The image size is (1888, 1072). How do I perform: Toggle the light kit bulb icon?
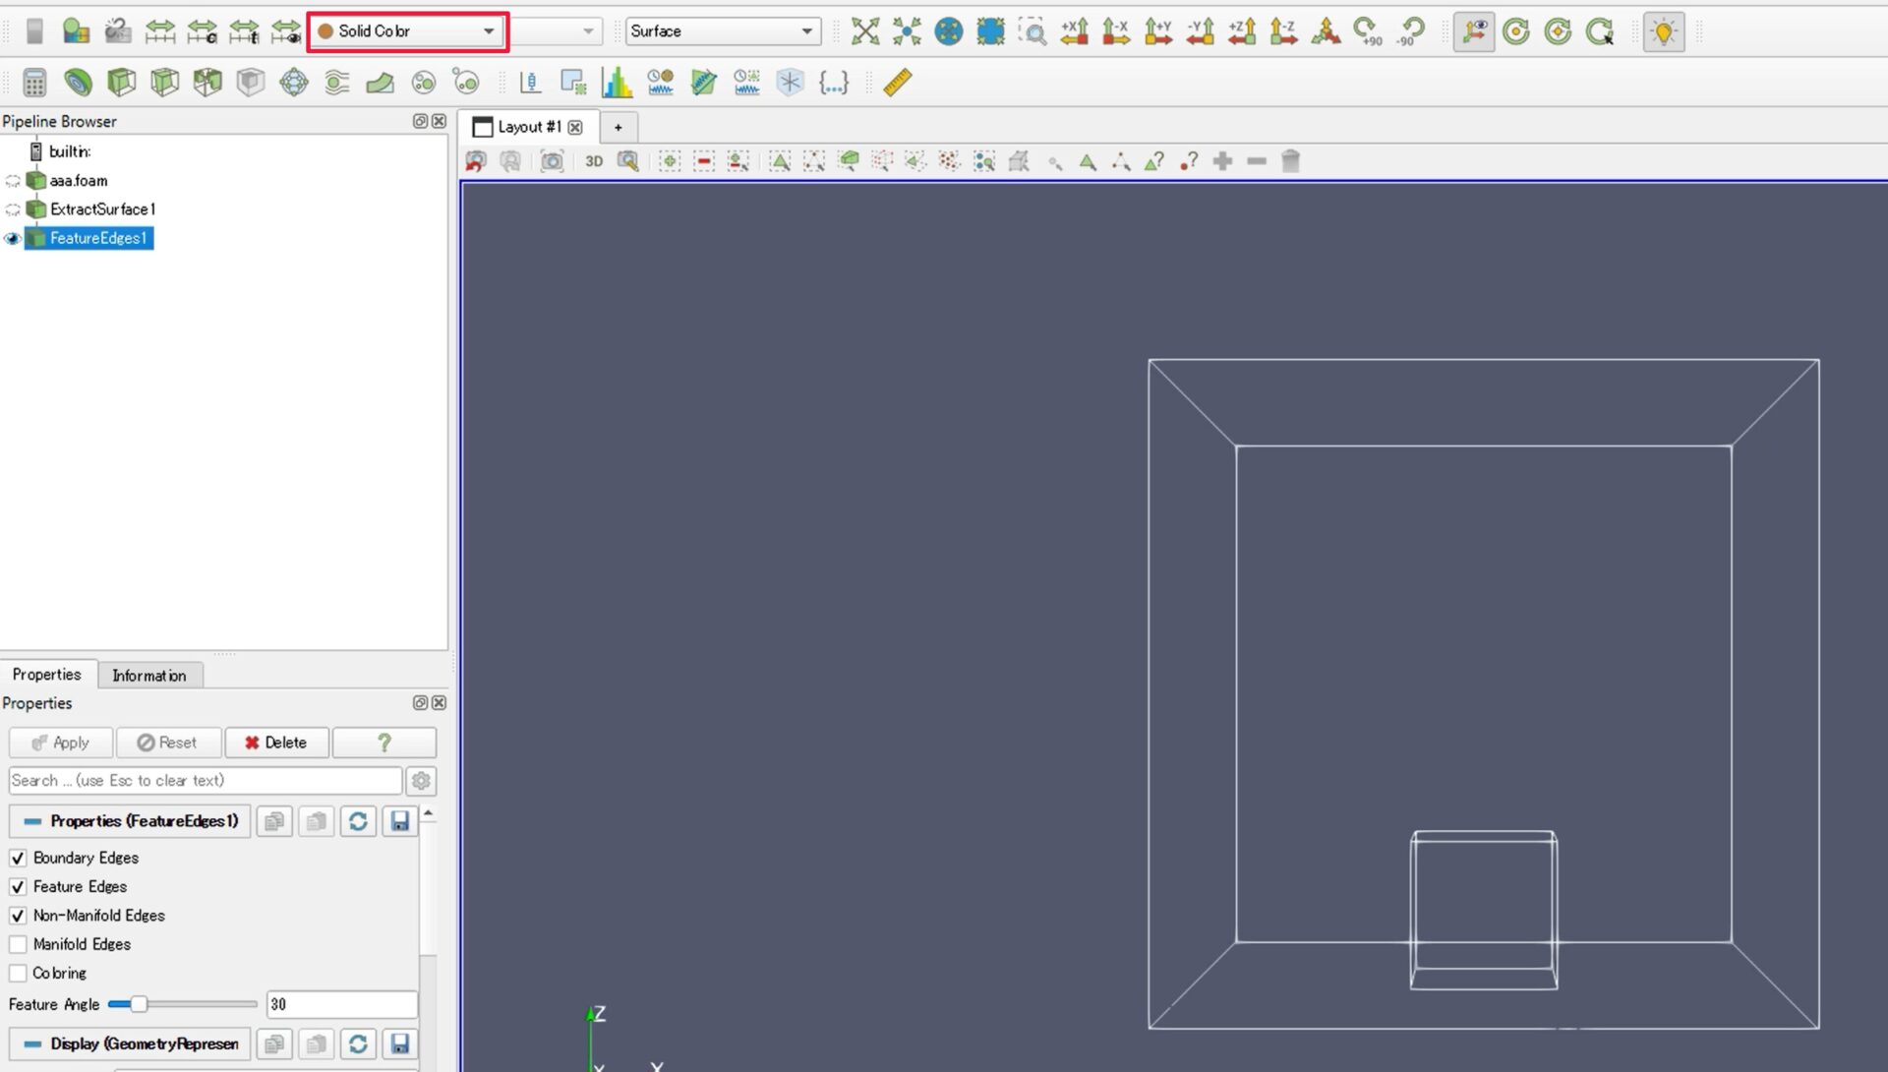(x=1663, y=31)
